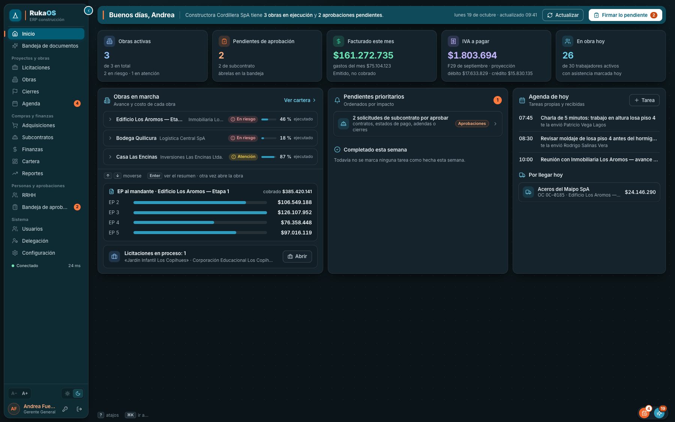The height and width of the screenshot is (422, 675).
Task: Click the people icon on En obra hoy
Action: (568, 41)
